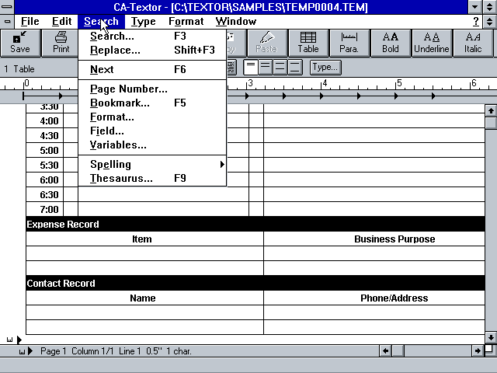Click the tab stop marker at 5 inches
497x373 pixels.
396,96
